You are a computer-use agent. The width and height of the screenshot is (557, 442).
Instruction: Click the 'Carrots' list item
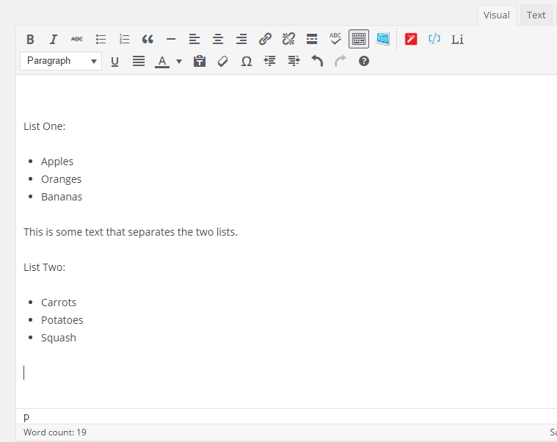pyautogui.click(x=59, y=302)
